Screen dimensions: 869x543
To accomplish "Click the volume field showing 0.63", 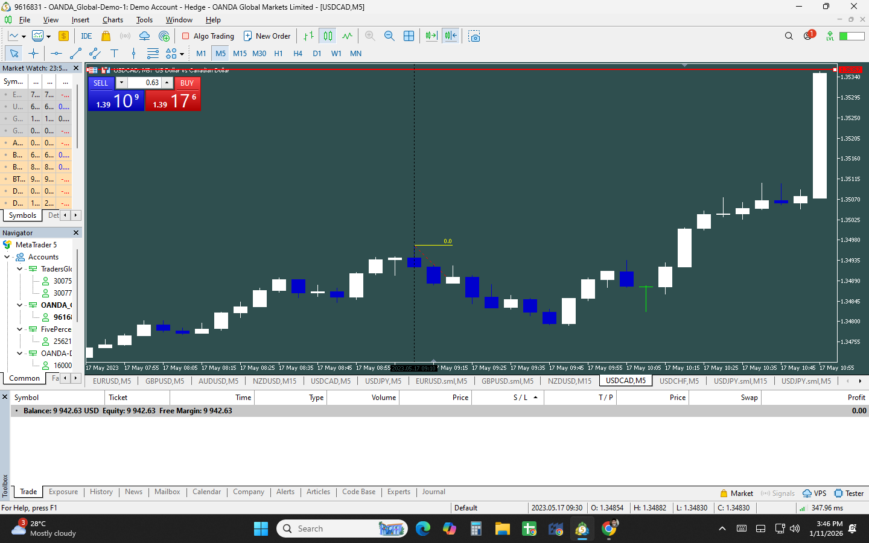I will coord(144,83).
